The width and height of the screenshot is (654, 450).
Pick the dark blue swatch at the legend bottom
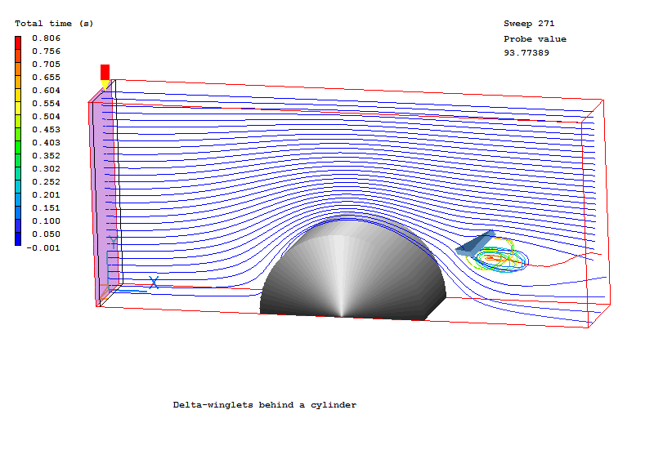click(18, 240)
